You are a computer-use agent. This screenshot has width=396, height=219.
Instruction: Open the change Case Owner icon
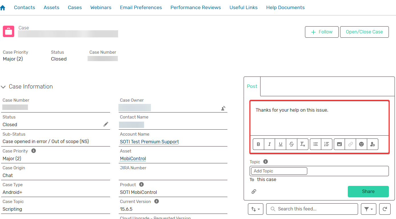(x=223, y=108)
